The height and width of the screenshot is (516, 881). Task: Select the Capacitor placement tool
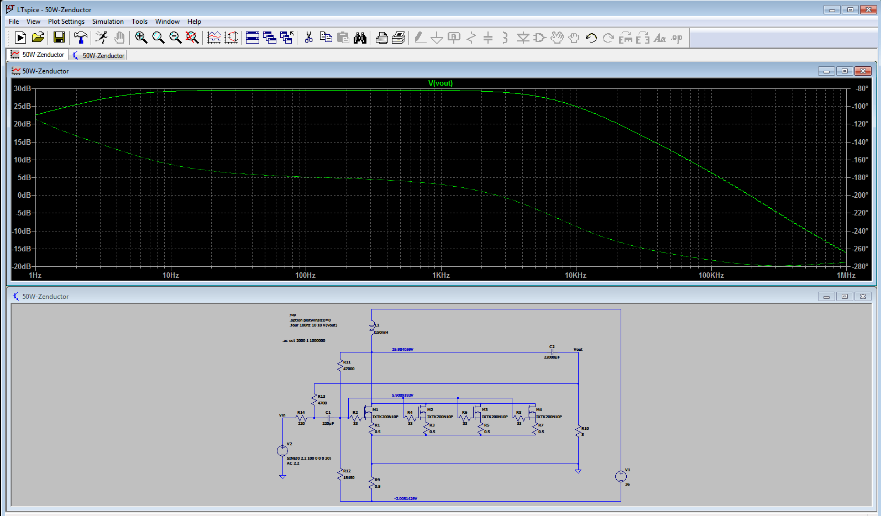pyautogui.click(x=488, y=38)
